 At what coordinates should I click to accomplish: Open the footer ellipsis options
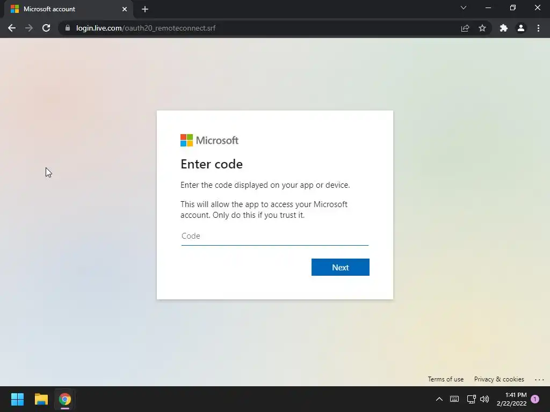click(539, 379)
